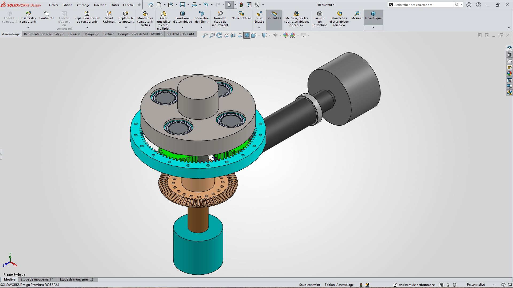The image size is (513, 288).
Task: Open the Outils menu
Action: [x=115, y=5]
